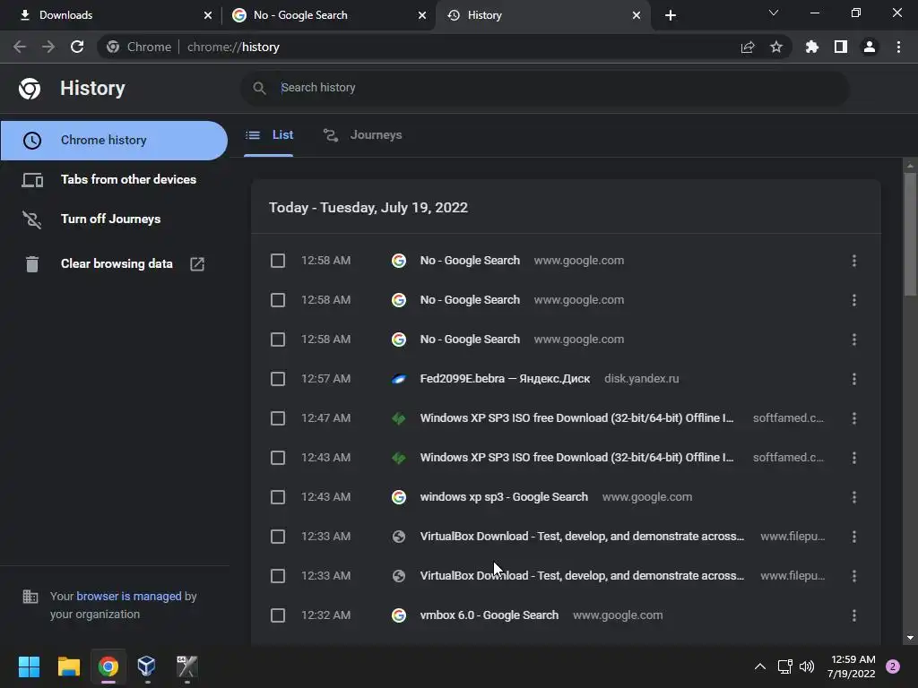Select the History browser tab
Image resolution: width=918 pixels, height=688 pixels.
[543, 15]
